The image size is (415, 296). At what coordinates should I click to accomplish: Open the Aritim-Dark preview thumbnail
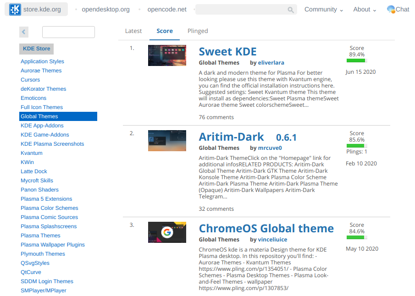point(167,141)
